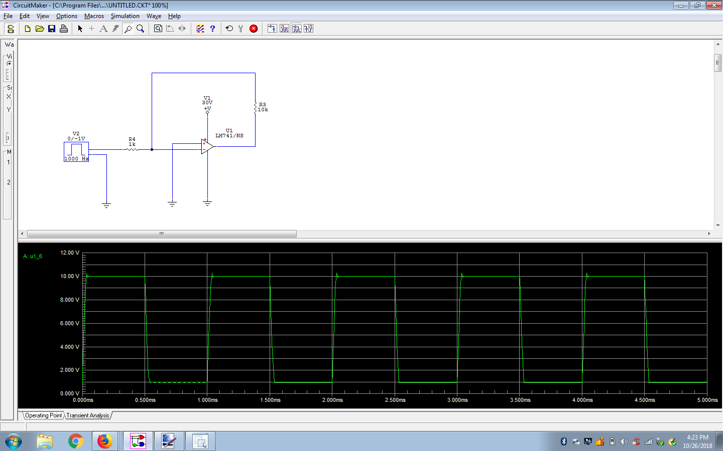Click the schematic scroll right arrow
This screenshot has width=723, height=451.
[709, 234]
